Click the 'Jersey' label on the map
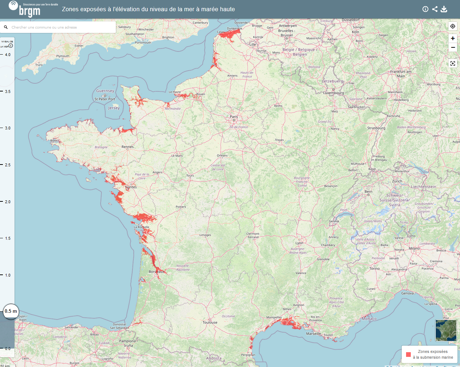This screenshot has width=460, height=367. 114,108
